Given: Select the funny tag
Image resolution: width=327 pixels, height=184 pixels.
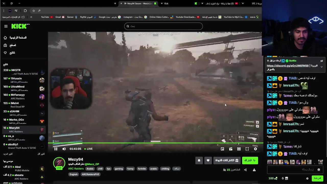Looking at the screenshot, I should pyautogui.click(x=130, y=169).
